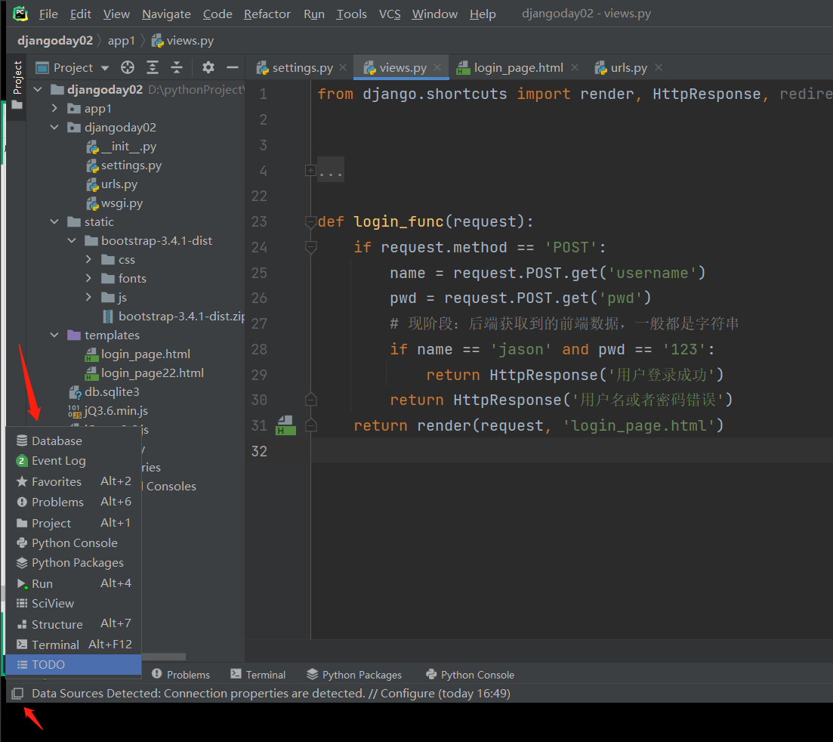
Task: Click the Collapse All icon in Project panel
Action: point(177,67)
